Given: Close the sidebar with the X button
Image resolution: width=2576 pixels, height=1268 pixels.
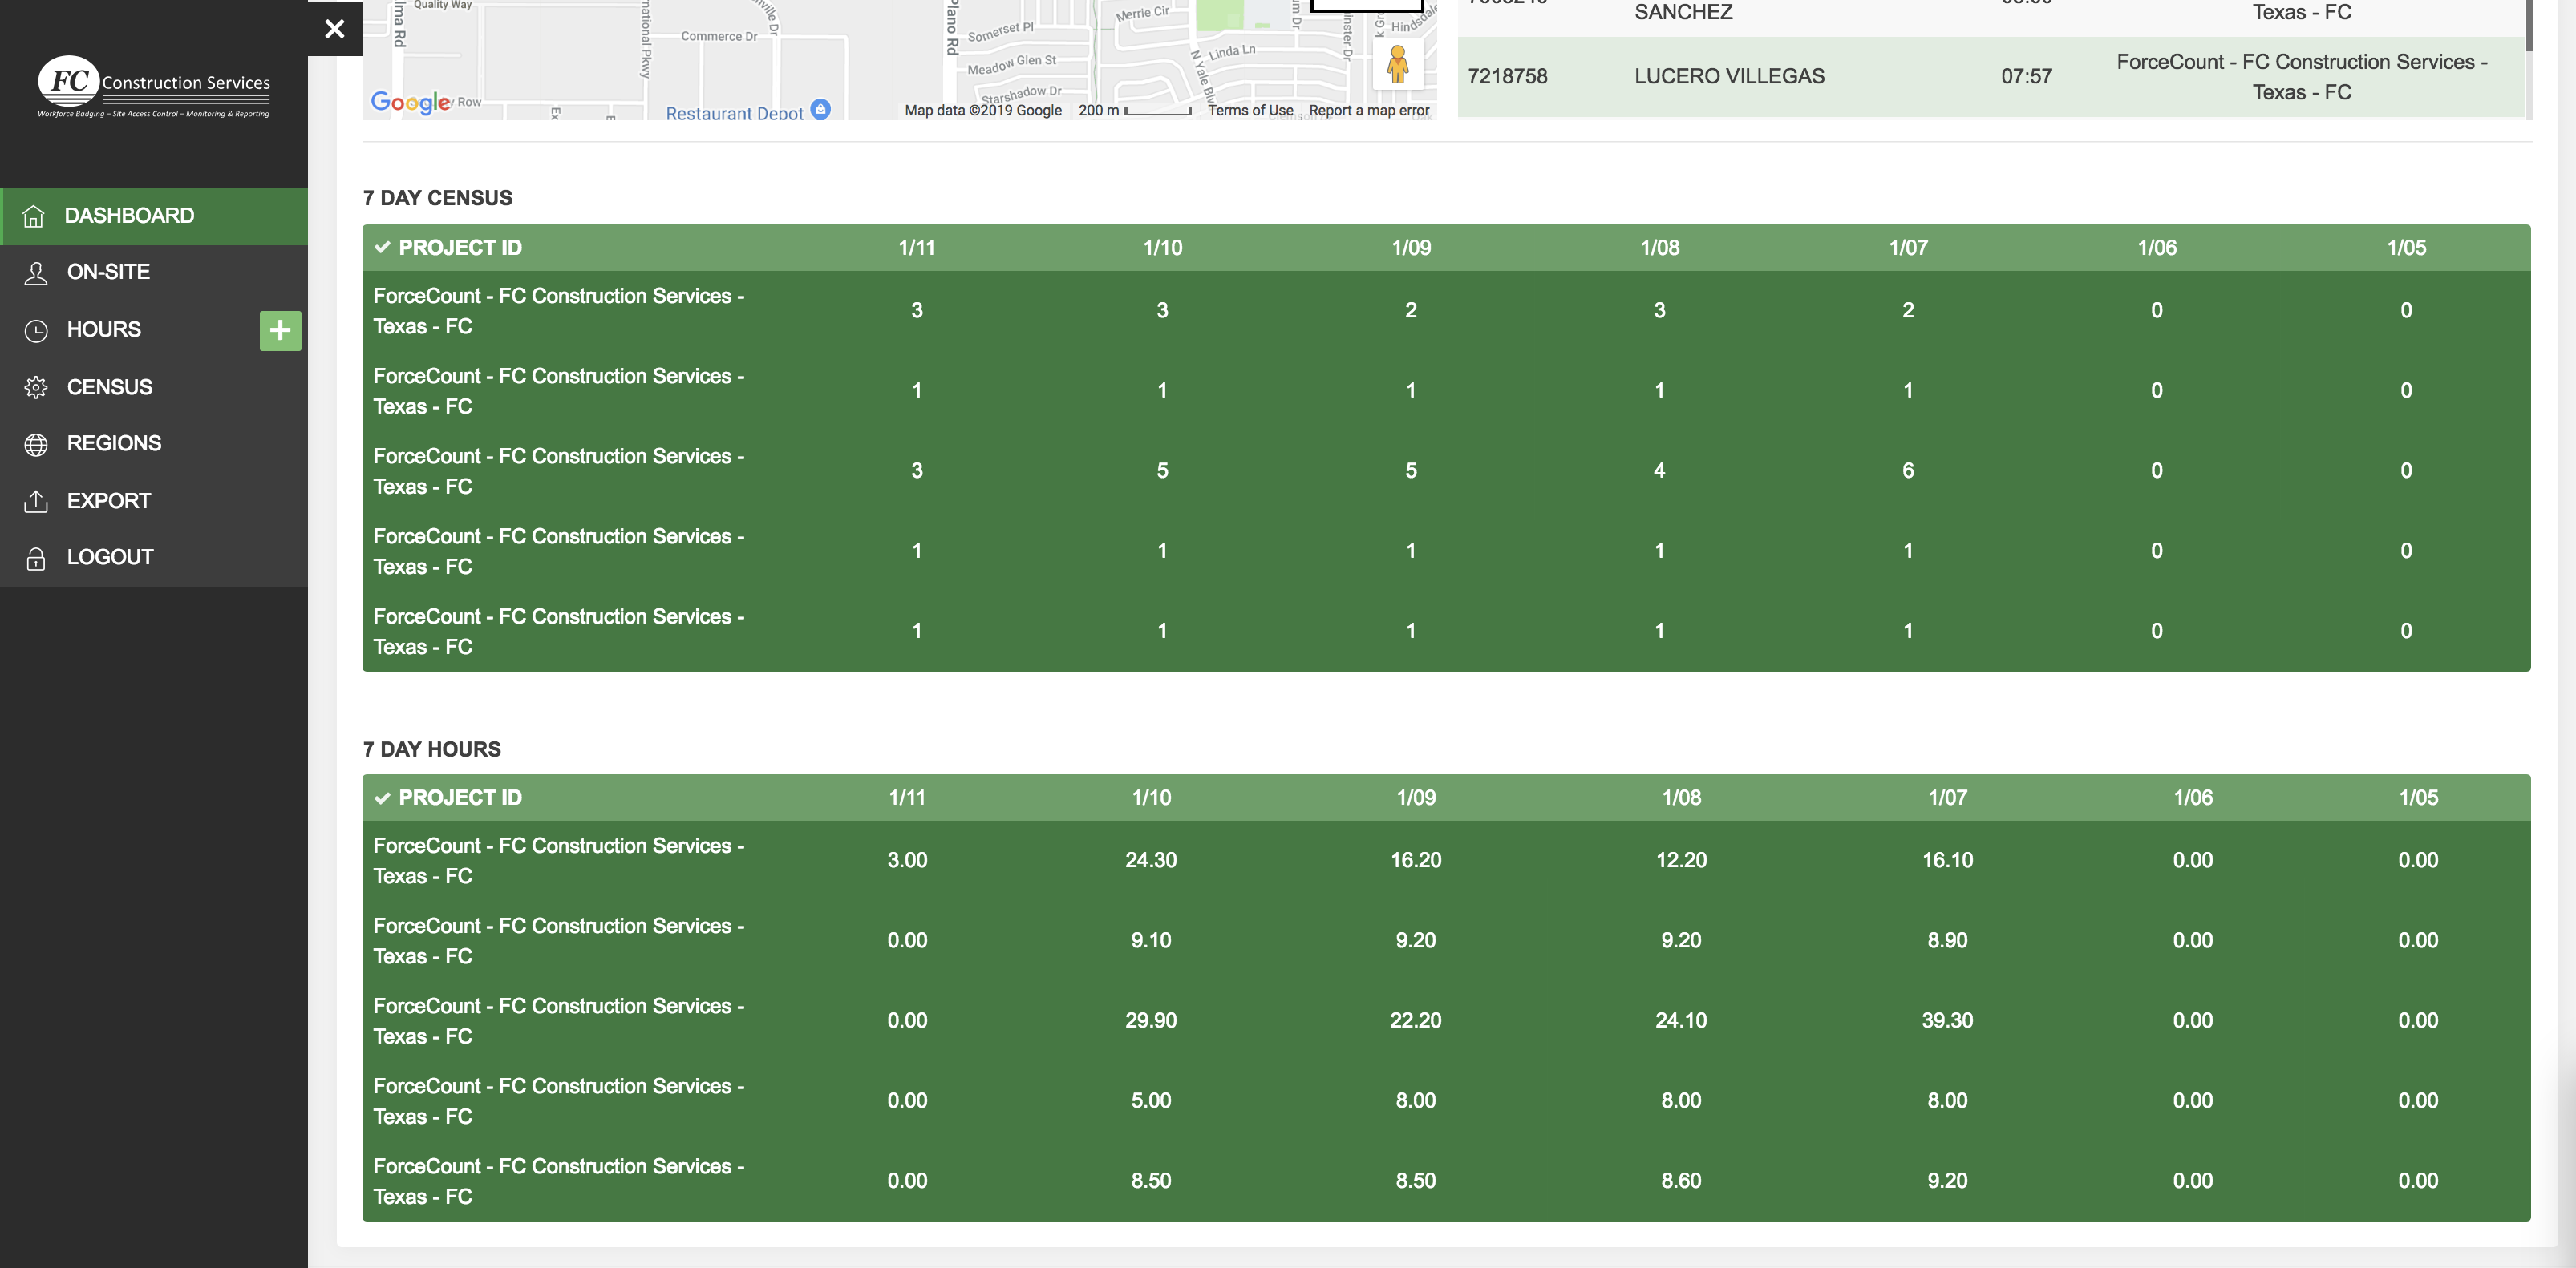Looking at the screenshot, I should [x=335, y=29].
